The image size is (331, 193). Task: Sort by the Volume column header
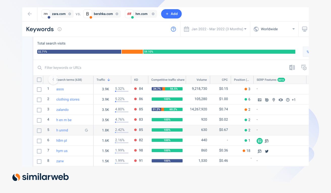[x=201, y=80]
